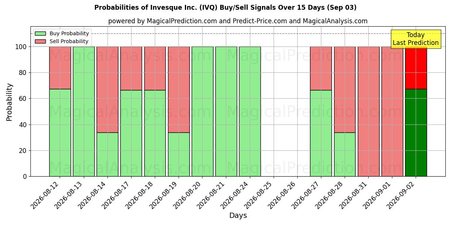The width and height of the screenshot is (451, 225).
Task: Click the y-axis tick value 40
Action: (24, 124)
